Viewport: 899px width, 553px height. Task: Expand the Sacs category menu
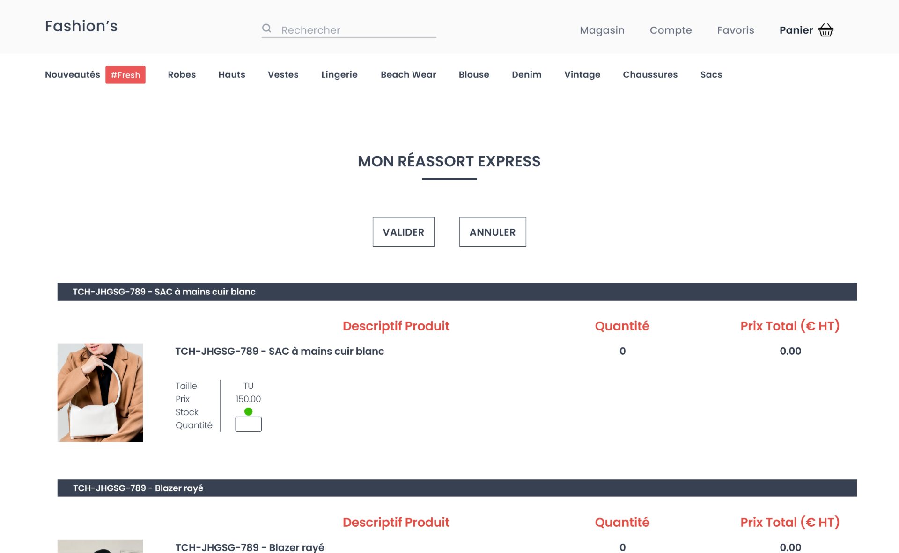click(x=712, y=74)
